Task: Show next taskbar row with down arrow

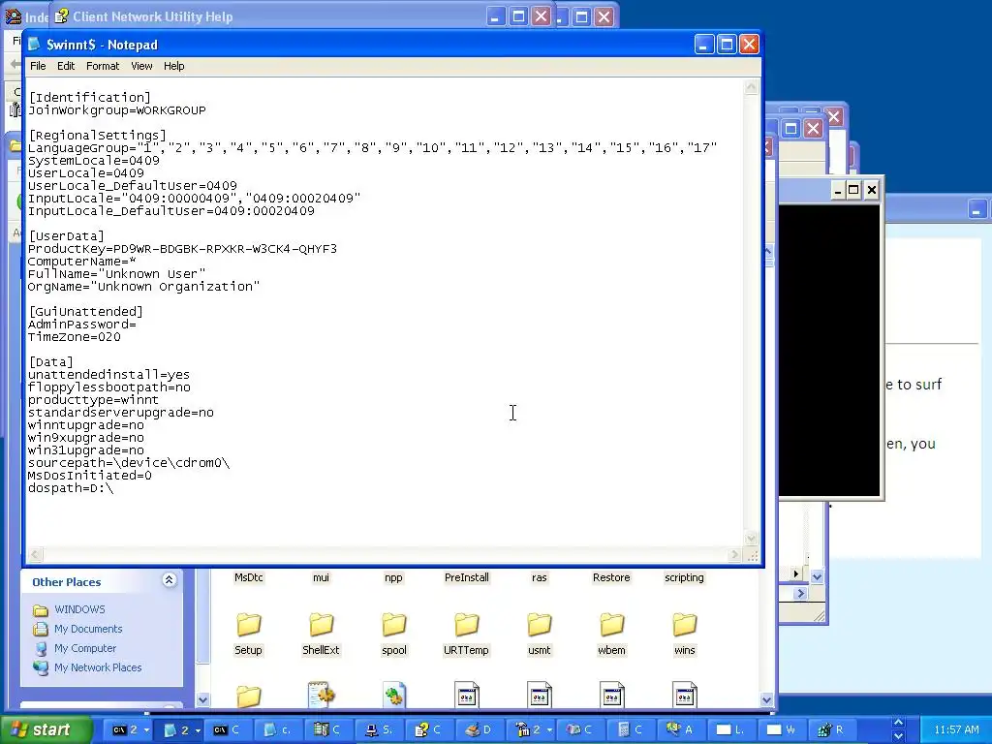Action: coord(898,736)
